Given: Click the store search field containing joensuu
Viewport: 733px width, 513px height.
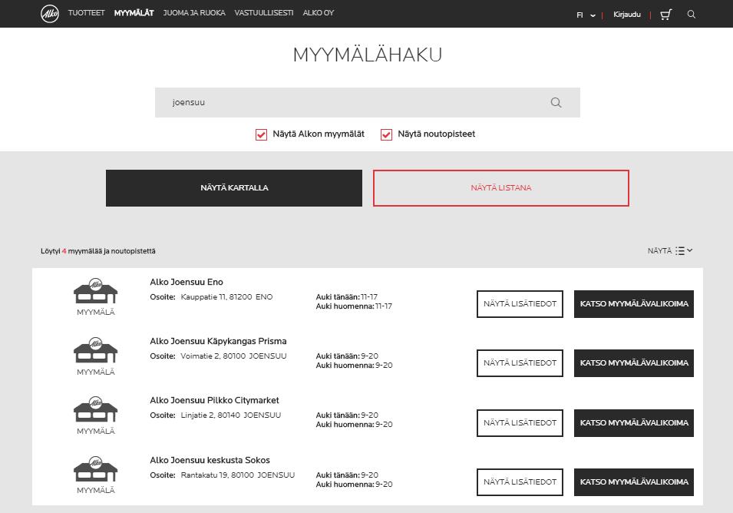Looking at the screenshot, I should [x=368, y=102].
